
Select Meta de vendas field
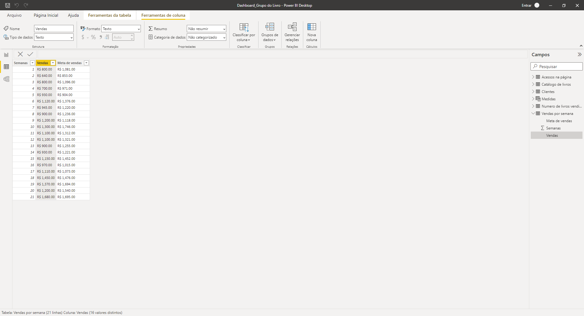pos(559,121)
